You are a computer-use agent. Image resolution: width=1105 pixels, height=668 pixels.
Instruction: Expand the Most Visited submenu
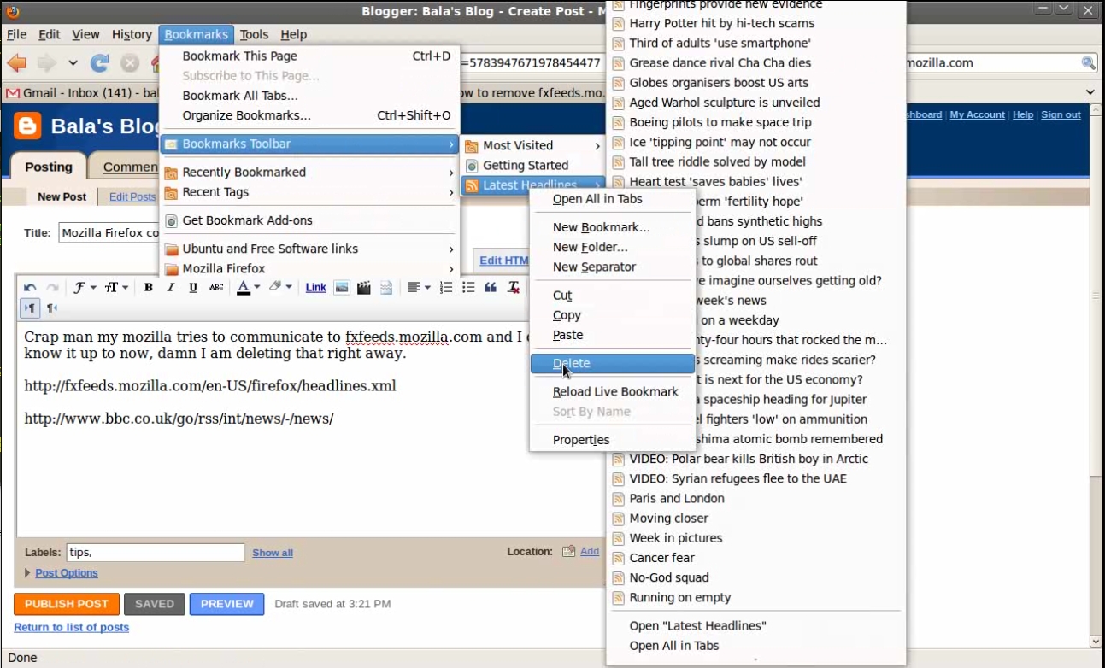(x=533, y=145)
